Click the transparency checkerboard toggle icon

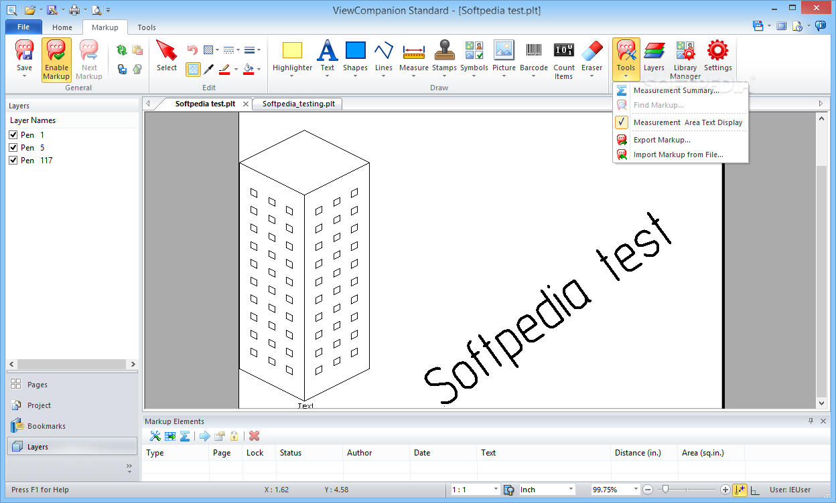(193, 69)
